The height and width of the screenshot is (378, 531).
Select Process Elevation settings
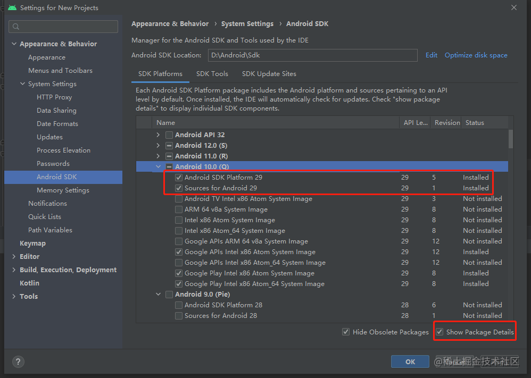tap(63, 150)
